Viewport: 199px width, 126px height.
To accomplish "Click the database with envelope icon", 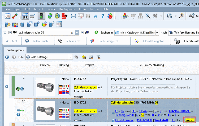I will click(29, 24).
